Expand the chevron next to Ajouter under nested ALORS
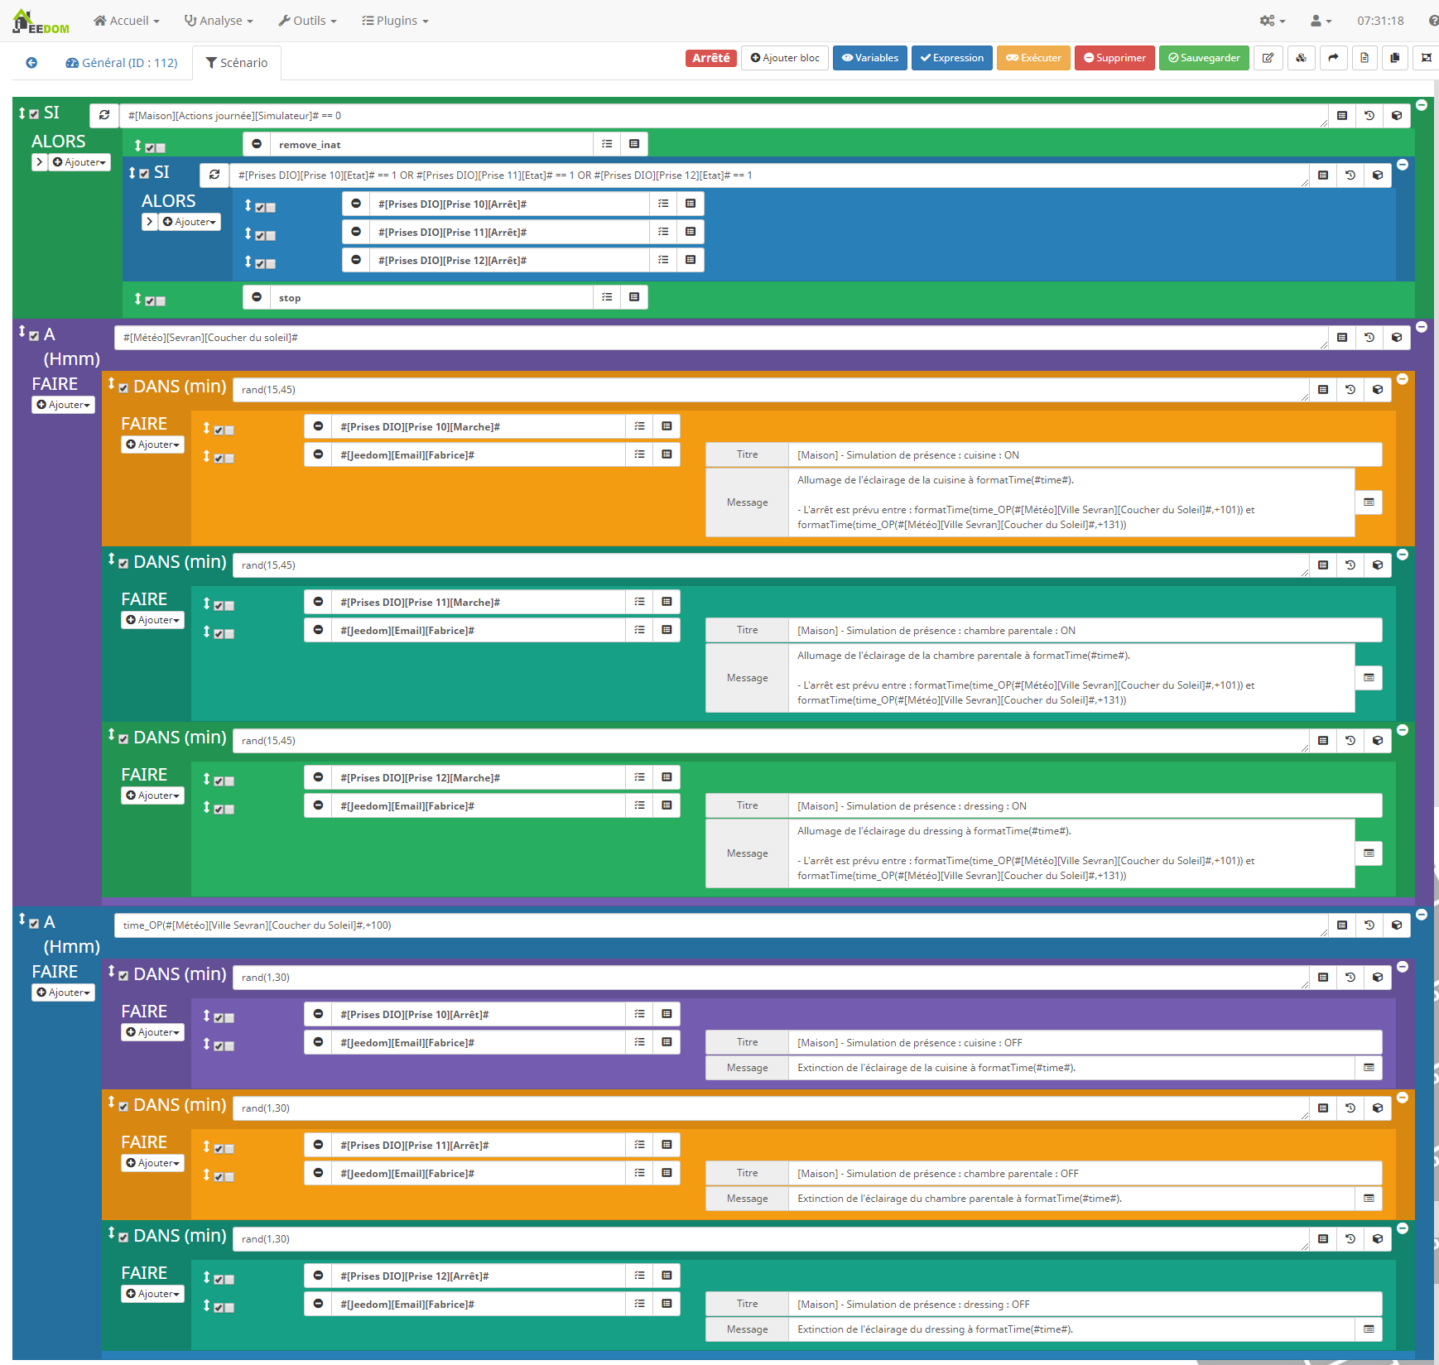Screen dimensions: 1439x1365 click(x=149, y=222)
